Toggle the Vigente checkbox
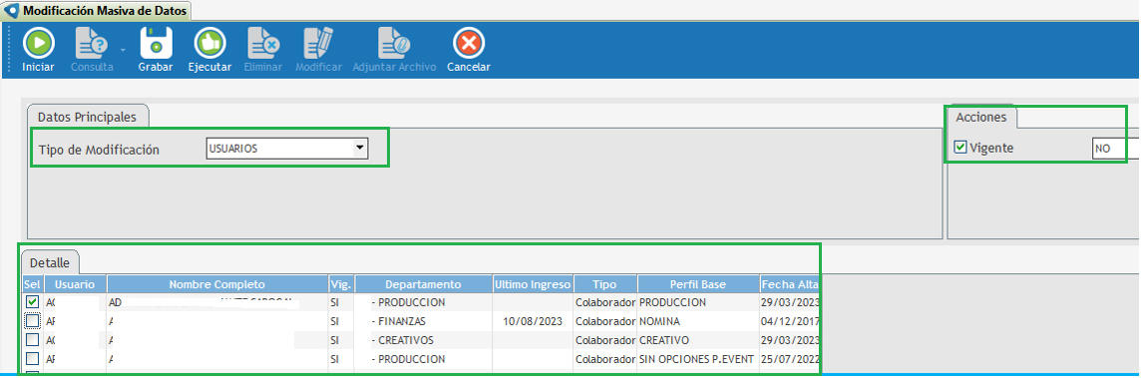 pyautogui.click(x=960, y=148)
